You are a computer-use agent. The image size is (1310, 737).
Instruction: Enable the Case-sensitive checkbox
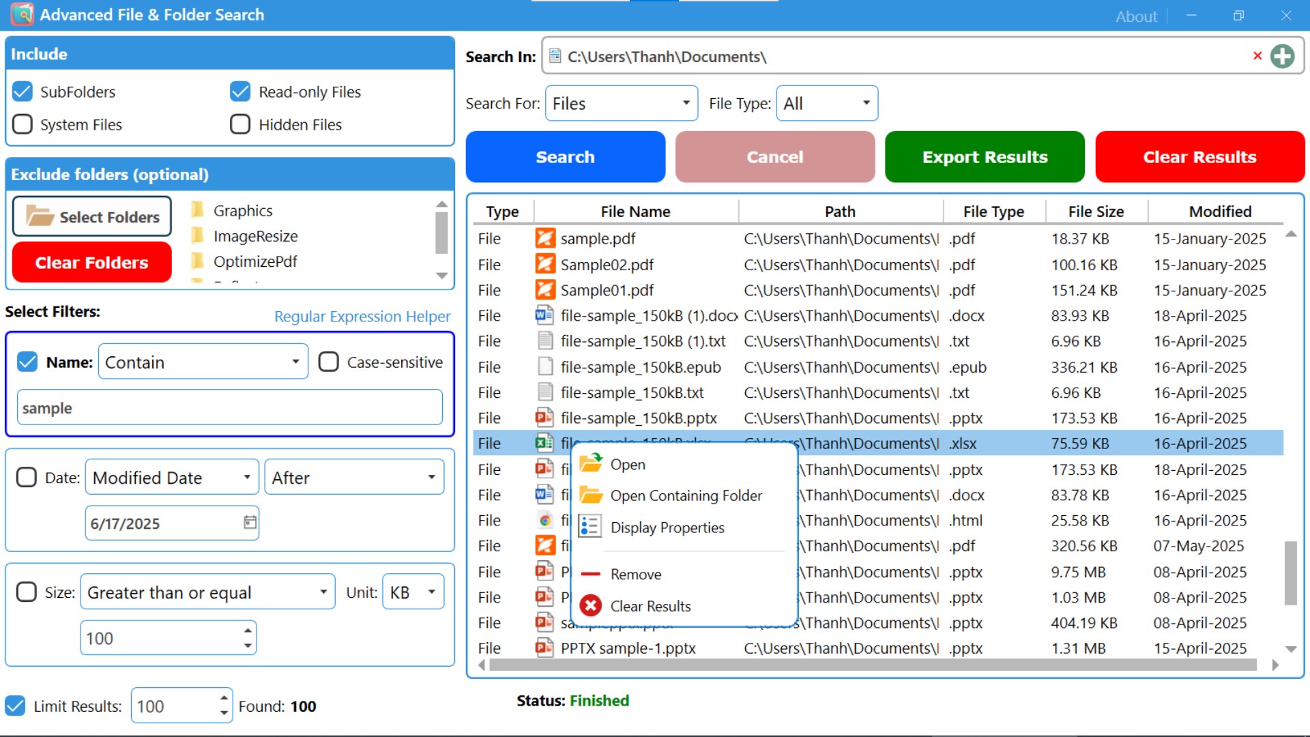click(x=329, y=362)
